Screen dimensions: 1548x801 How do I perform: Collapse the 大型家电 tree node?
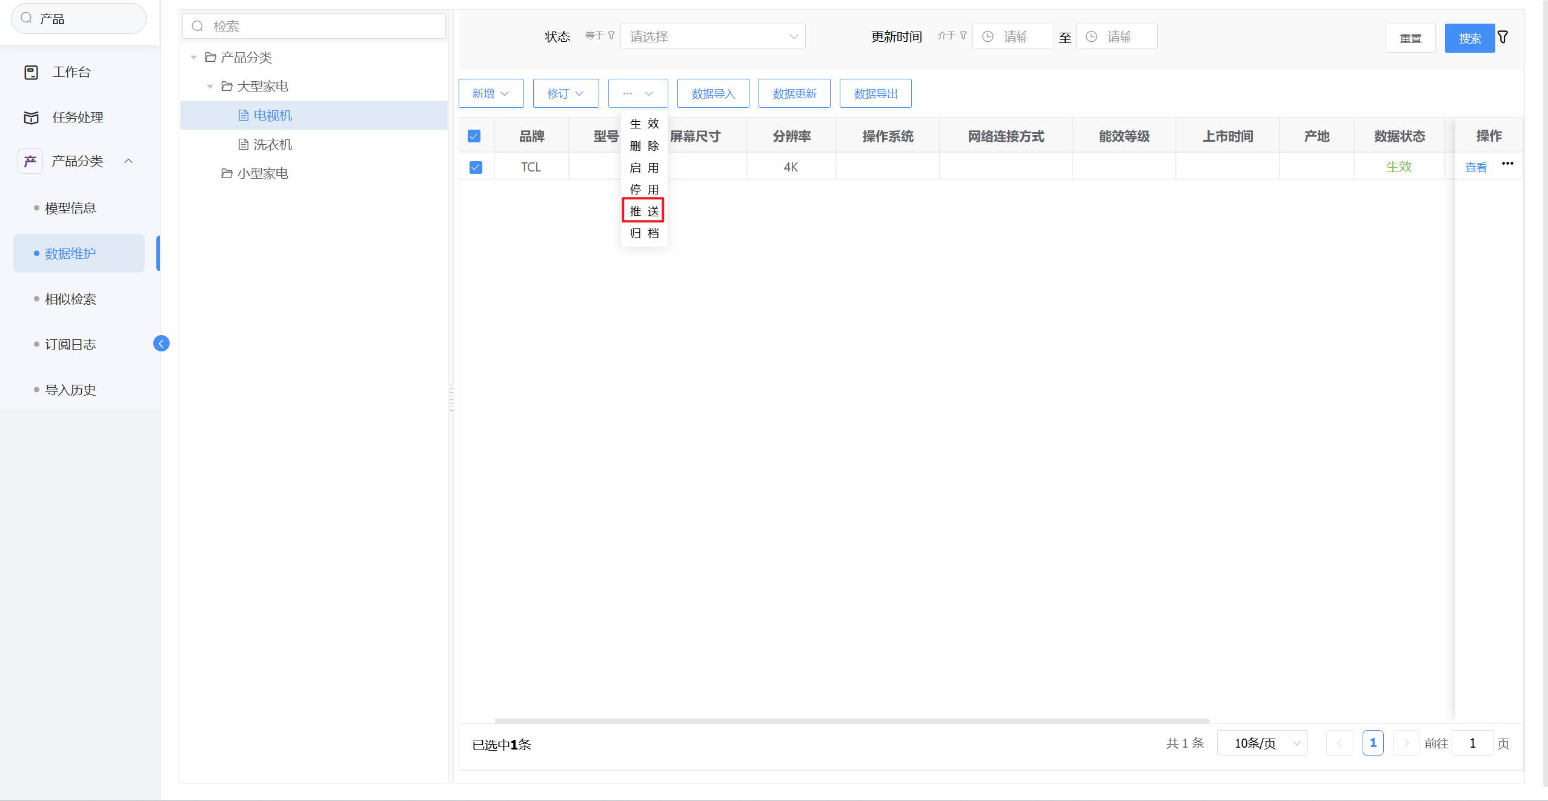point(210,87)
